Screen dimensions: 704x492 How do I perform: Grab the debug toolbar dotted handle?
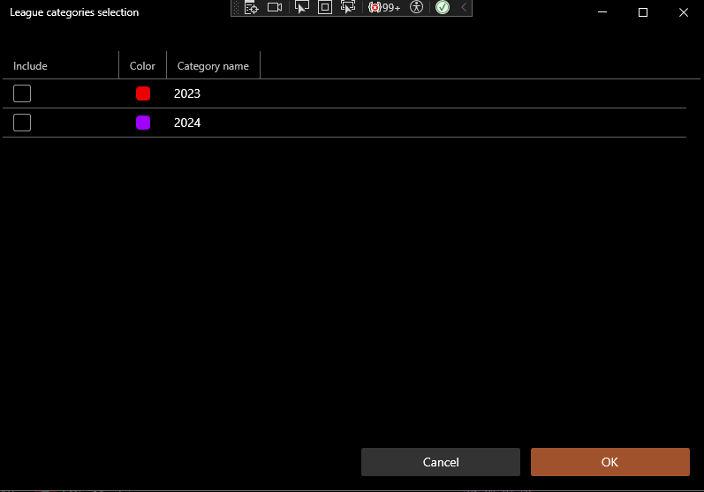pos(236,8)
